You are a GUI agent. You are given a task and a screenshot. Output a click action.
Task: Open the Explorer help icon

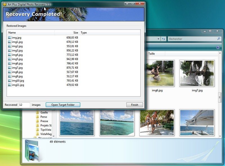point(218,47)
